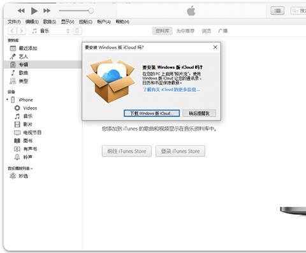The width and height of the screenshot is (306, 253).
Task: Switch to the 浏览 tab
Action: (206, 31)
